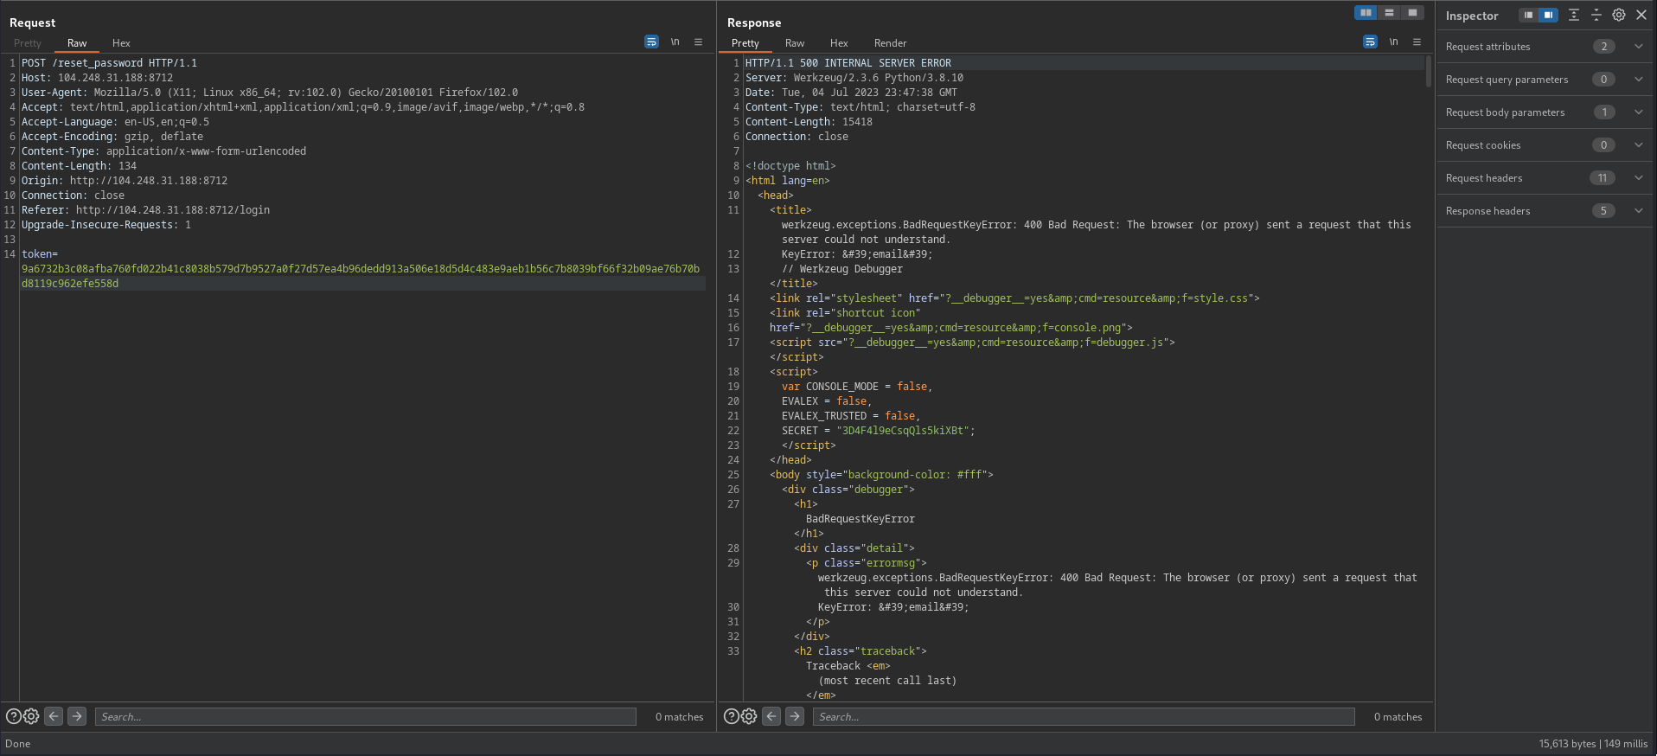
Task: Expand Request cookies section
Action: 1639,145
